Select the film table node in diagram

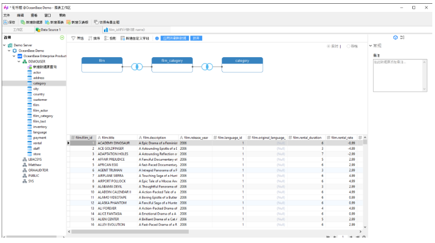click(102, 65)
